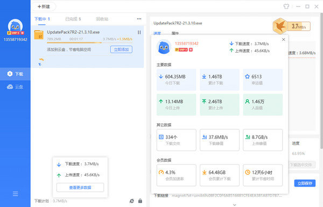
Task: Open the 云盘 cloud drive sidebar section
Action: tap(15, 87)
